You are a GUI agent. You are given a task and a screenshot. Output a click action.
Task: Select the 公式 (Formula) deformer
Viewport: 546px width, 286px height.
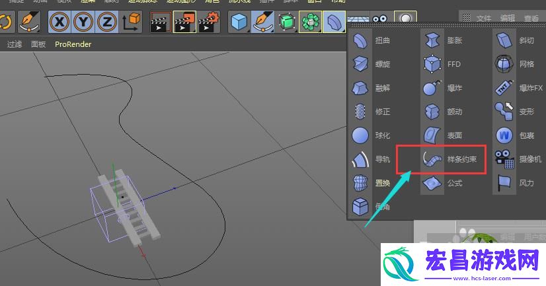[x=443, y=183]
